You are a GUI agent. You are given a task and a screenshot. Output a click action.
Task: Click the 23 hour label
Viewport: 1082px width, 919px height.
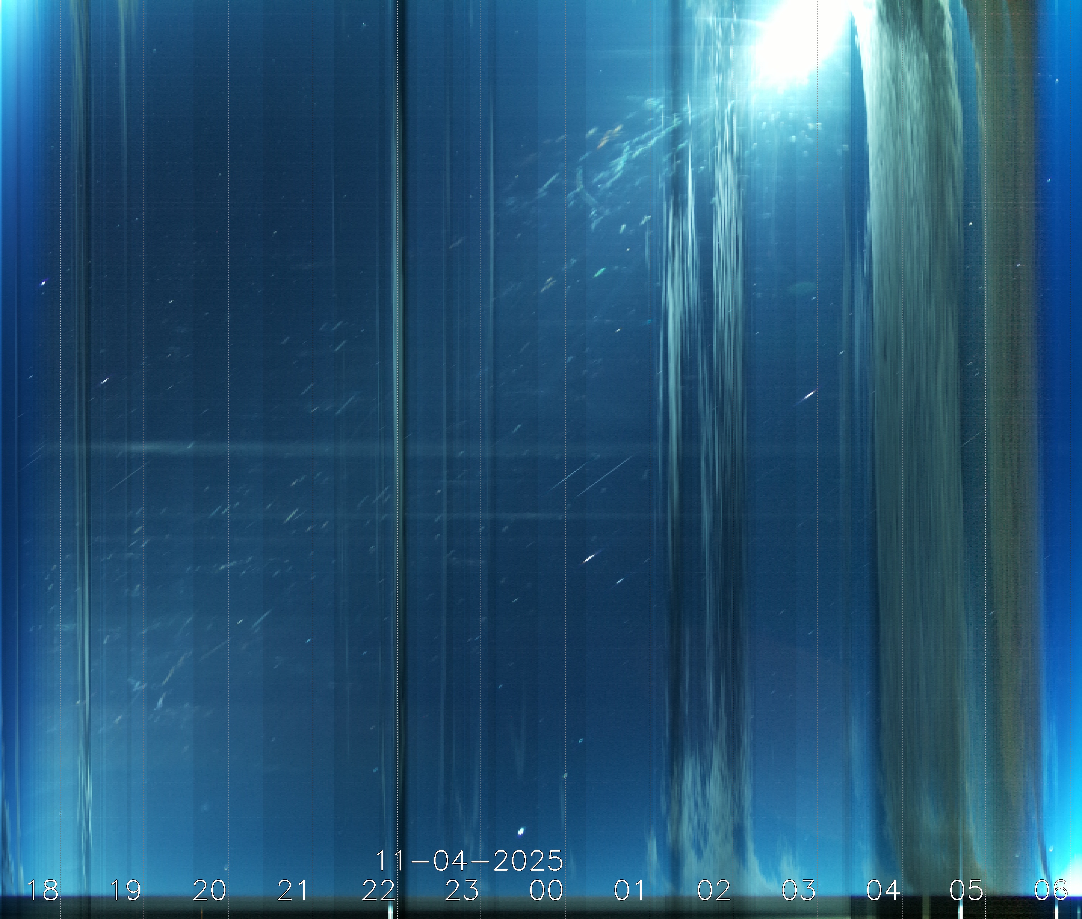click(462, 890)
